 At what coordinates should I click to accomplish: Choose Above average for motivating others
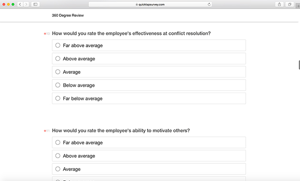pyautogui.click(x=149, y=156)
